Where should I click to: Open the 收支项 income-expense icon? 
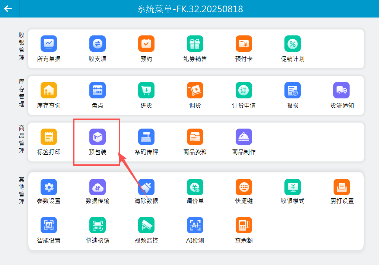pos(98,44)
